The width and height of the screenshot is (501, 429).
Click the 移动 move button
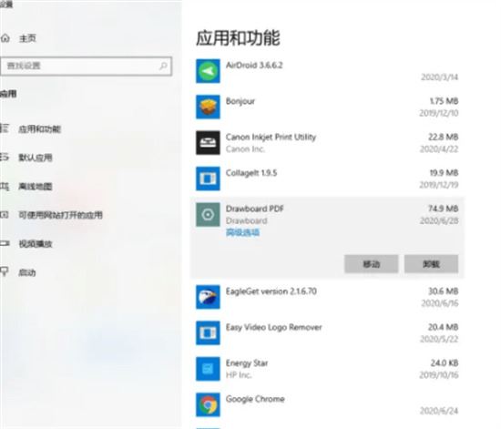click(x=372, y=264)
